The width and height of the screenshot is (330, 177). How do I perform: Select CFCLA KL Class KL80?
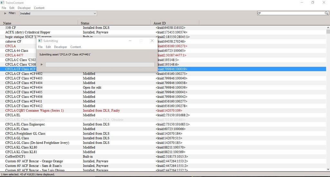(163, 147)
